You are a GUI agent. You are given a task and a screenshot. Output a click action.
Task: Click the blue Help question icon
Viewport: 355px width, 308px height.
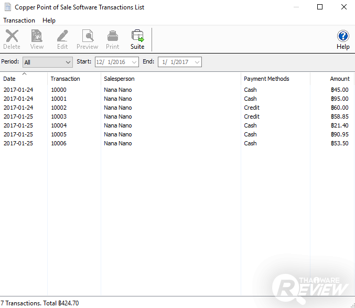[x=343, y=39]
